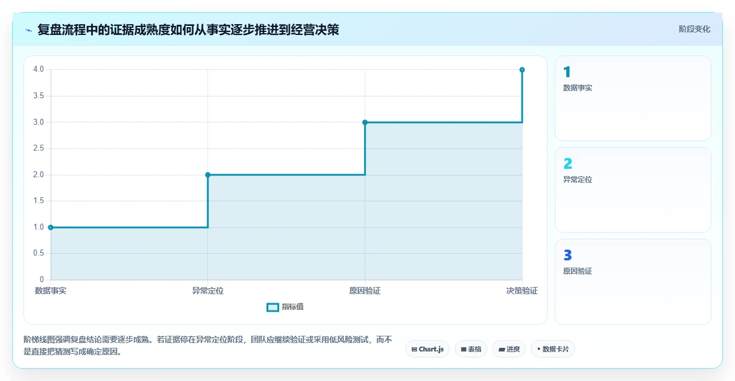Click the y-axis value 4.0
The image size is (735, 381).
(x=39, y=69)
